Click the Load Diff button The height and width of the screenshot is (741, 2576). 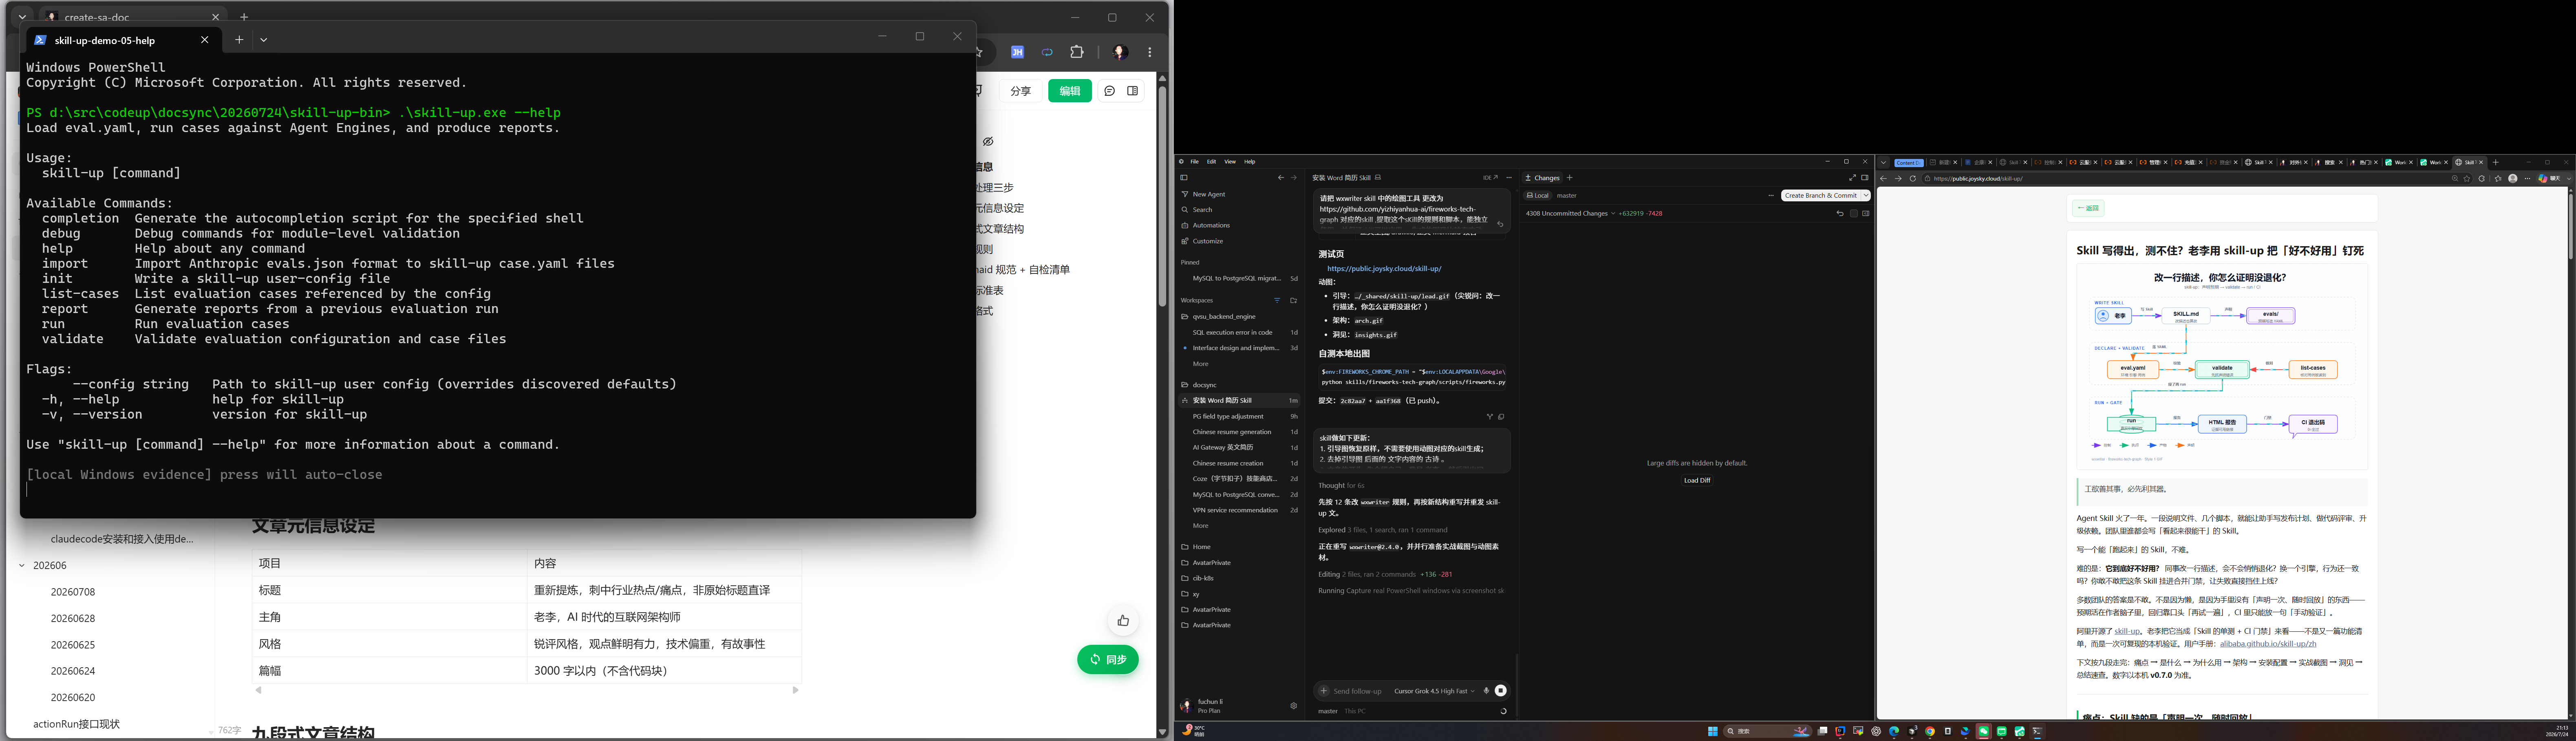1697,480
